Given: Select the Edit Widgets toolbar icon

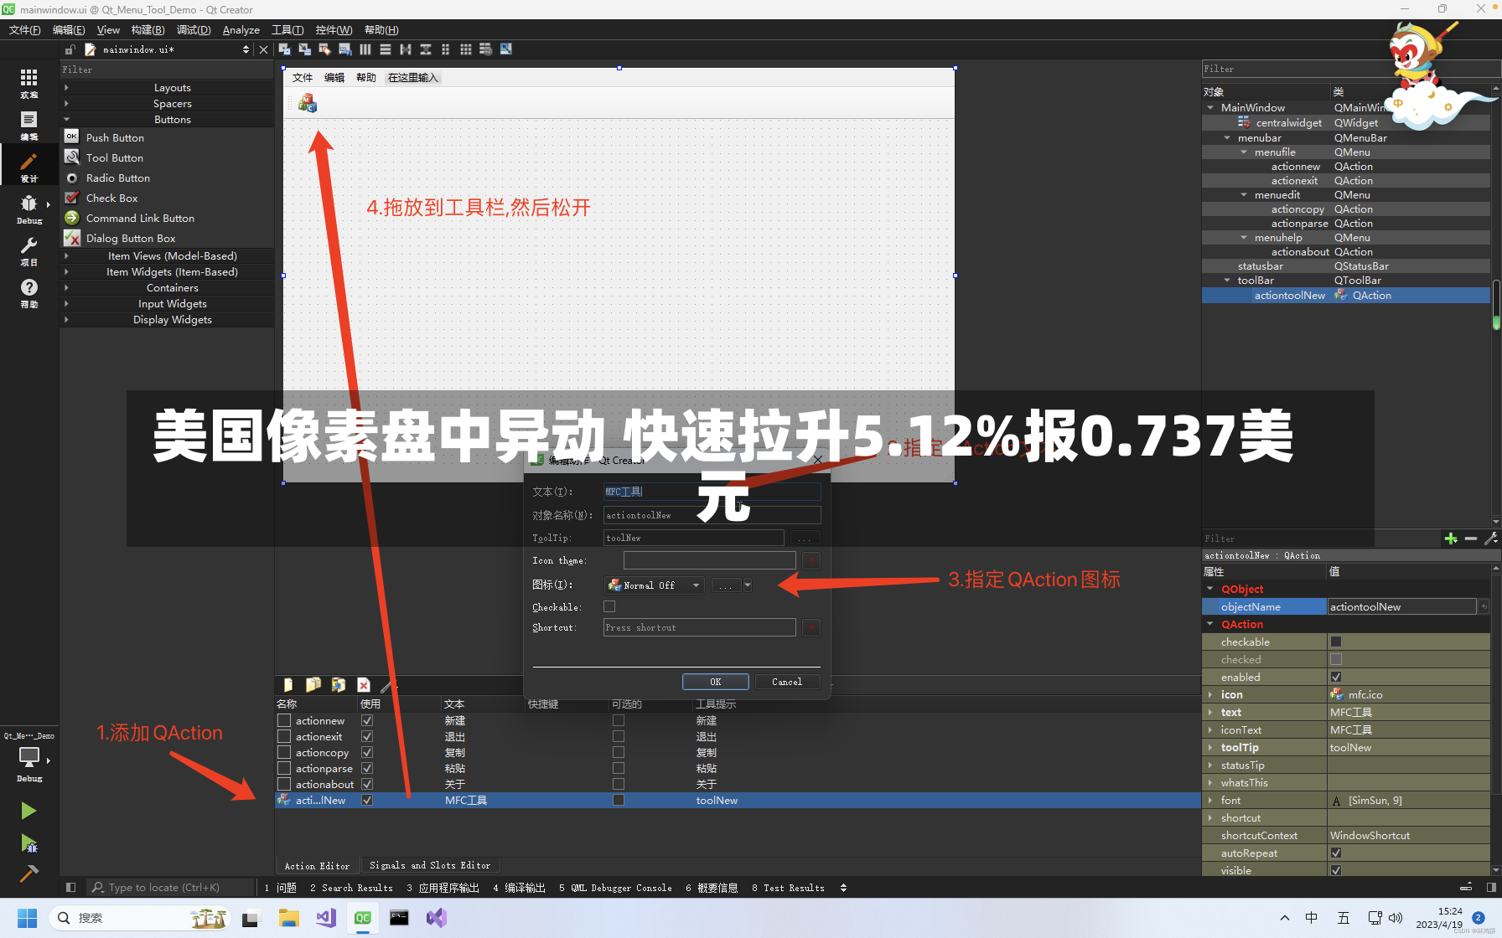Looking at the screenshot, I should click(x=285, y=49).
